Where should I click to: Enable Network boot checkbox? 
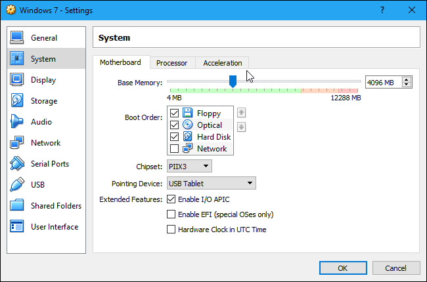tap(174, 149)
